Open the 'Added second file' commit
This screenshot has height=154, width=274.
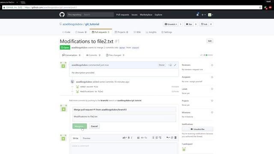tap(89, 86)
